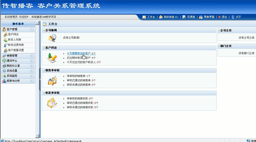Click the 销售管理 menu icon

point(4,56)
